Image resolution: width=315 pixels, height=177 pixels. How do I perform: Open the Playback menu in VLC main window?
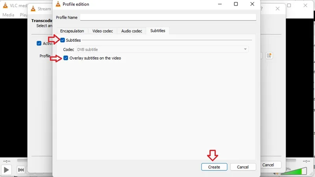[x=24, y=15]
